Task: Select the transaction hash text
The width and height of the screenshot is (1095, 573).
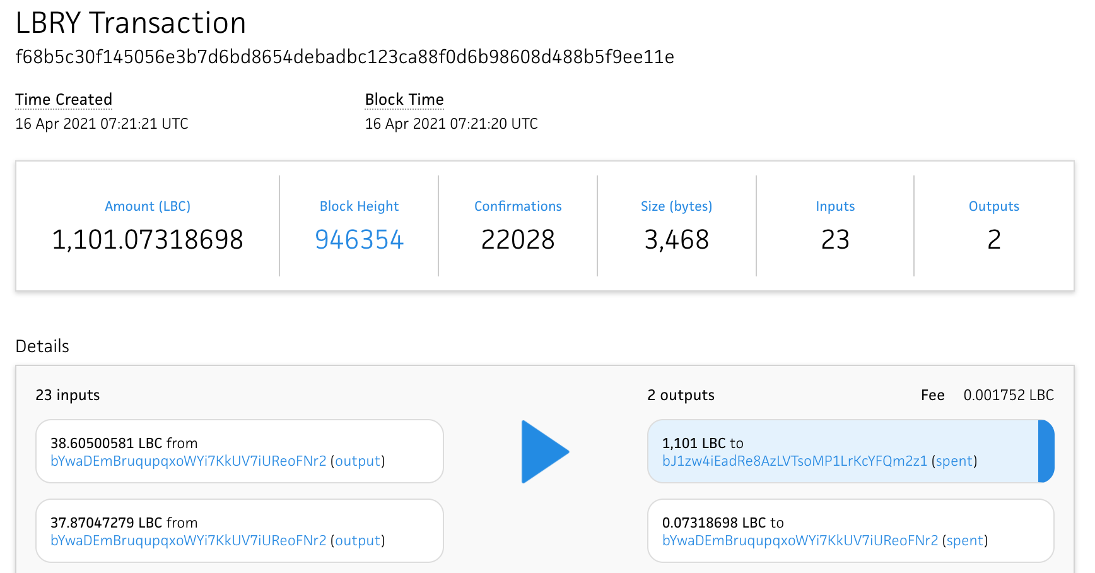Action: tap(345, 57)
